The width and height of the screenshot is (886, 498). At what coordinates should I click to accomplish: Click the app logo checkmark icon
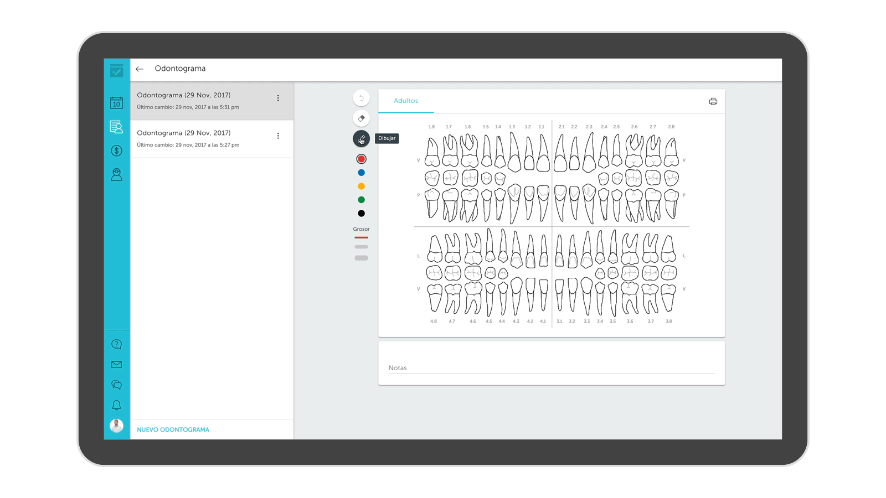coord(116,71)
